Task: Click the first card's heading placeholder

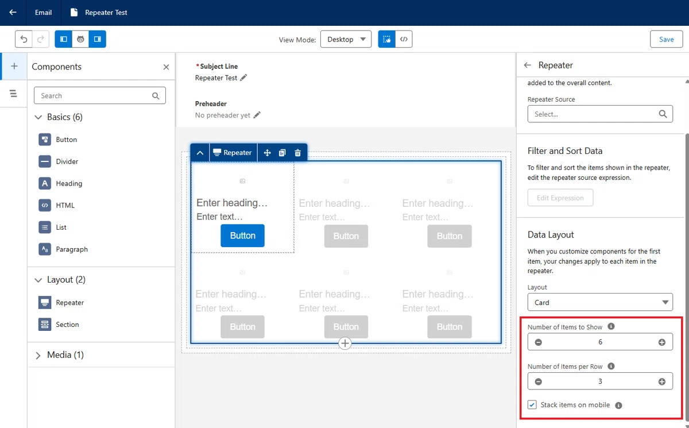Action: (232, 203)
